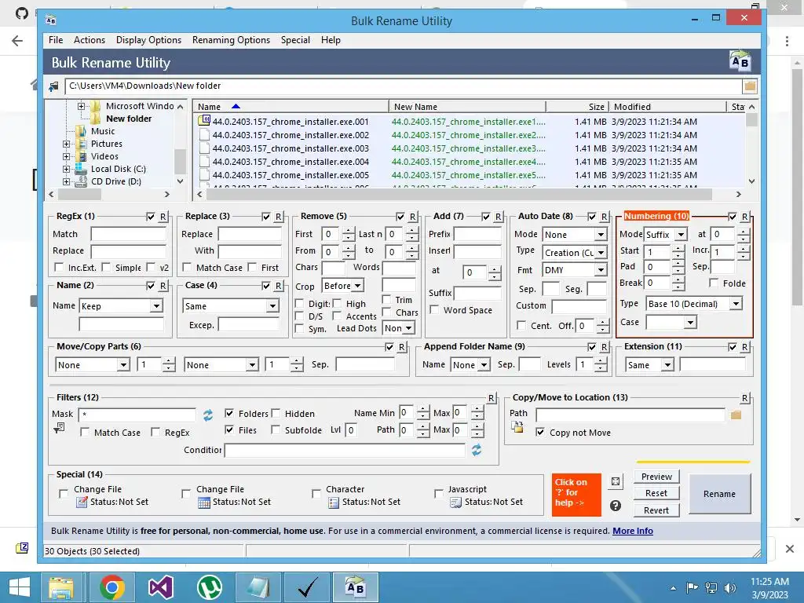Image resolution: width=804 pixels, height=603 pixels.
Task: Enable the Match Case checkbox in Replace
Action: click(x=187, y=267)
